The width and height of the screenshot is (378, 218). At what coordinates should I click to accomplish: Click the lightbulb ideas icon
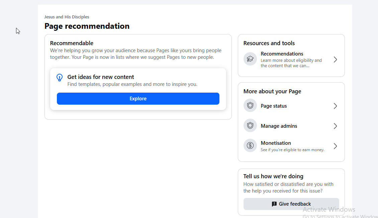[60, 78]
